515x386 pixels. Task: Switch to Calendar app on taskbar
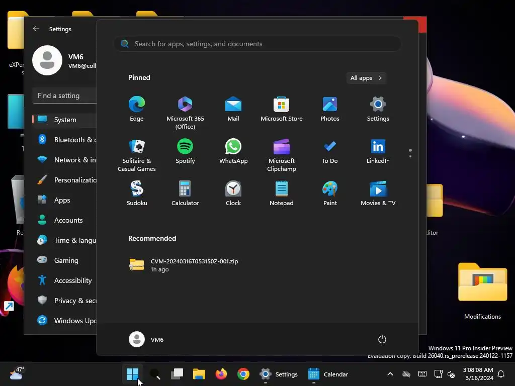[328, 374]
